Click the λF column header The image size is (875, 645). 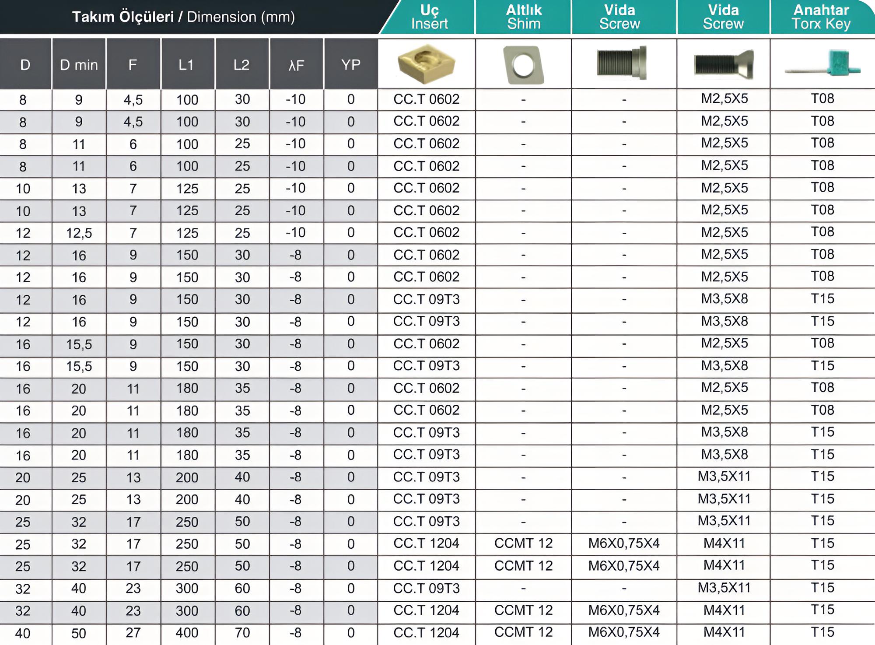(296, 65)
